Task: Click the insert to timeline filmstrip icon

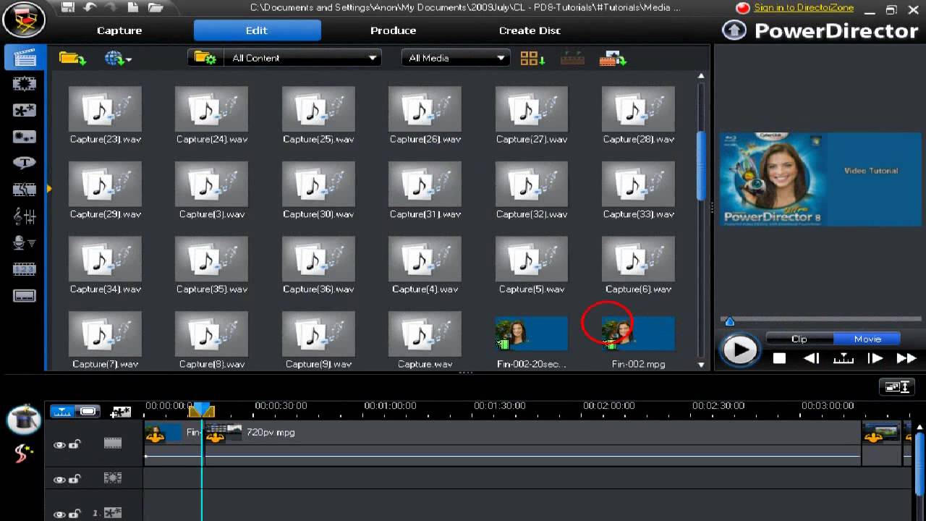Action: (613, 59)
